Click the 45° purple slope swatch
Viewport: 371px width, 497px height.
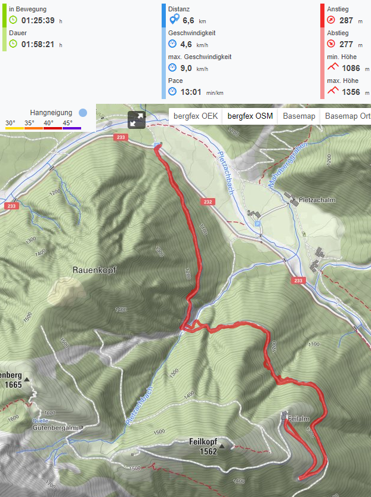pyautogui.click(x=72, y=128)
